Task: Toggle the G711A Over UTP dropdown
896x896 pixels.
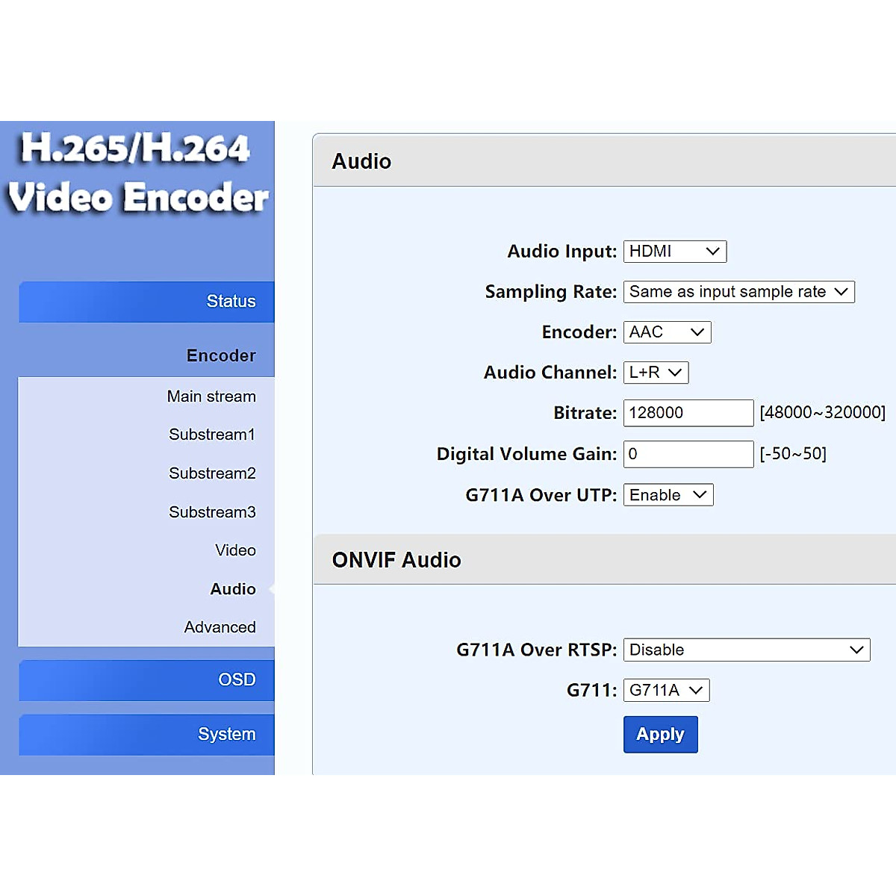Action: (668, 495)
